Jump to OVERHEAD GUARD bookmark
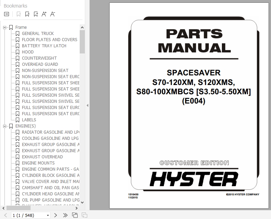Screen dimensions: 271x219 tap(40, 64)
